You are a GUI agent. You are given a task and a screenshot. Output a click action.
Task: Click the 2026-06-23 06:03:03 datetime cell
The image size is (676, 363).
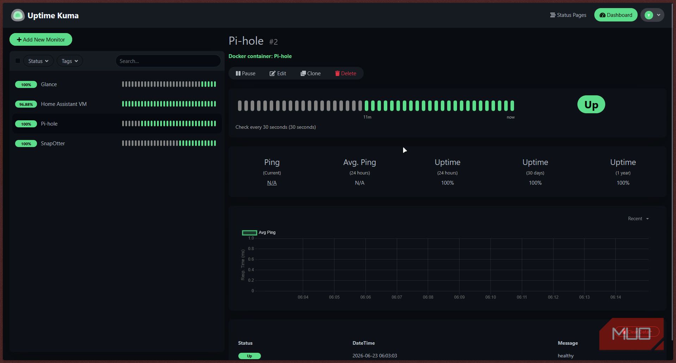tap(375, 356)
